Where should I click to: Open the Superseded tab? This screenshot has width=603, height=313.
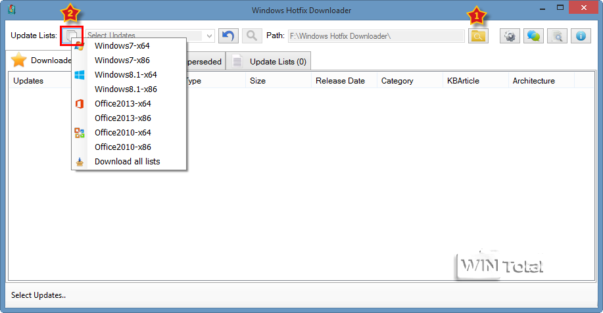pos(205,62)
